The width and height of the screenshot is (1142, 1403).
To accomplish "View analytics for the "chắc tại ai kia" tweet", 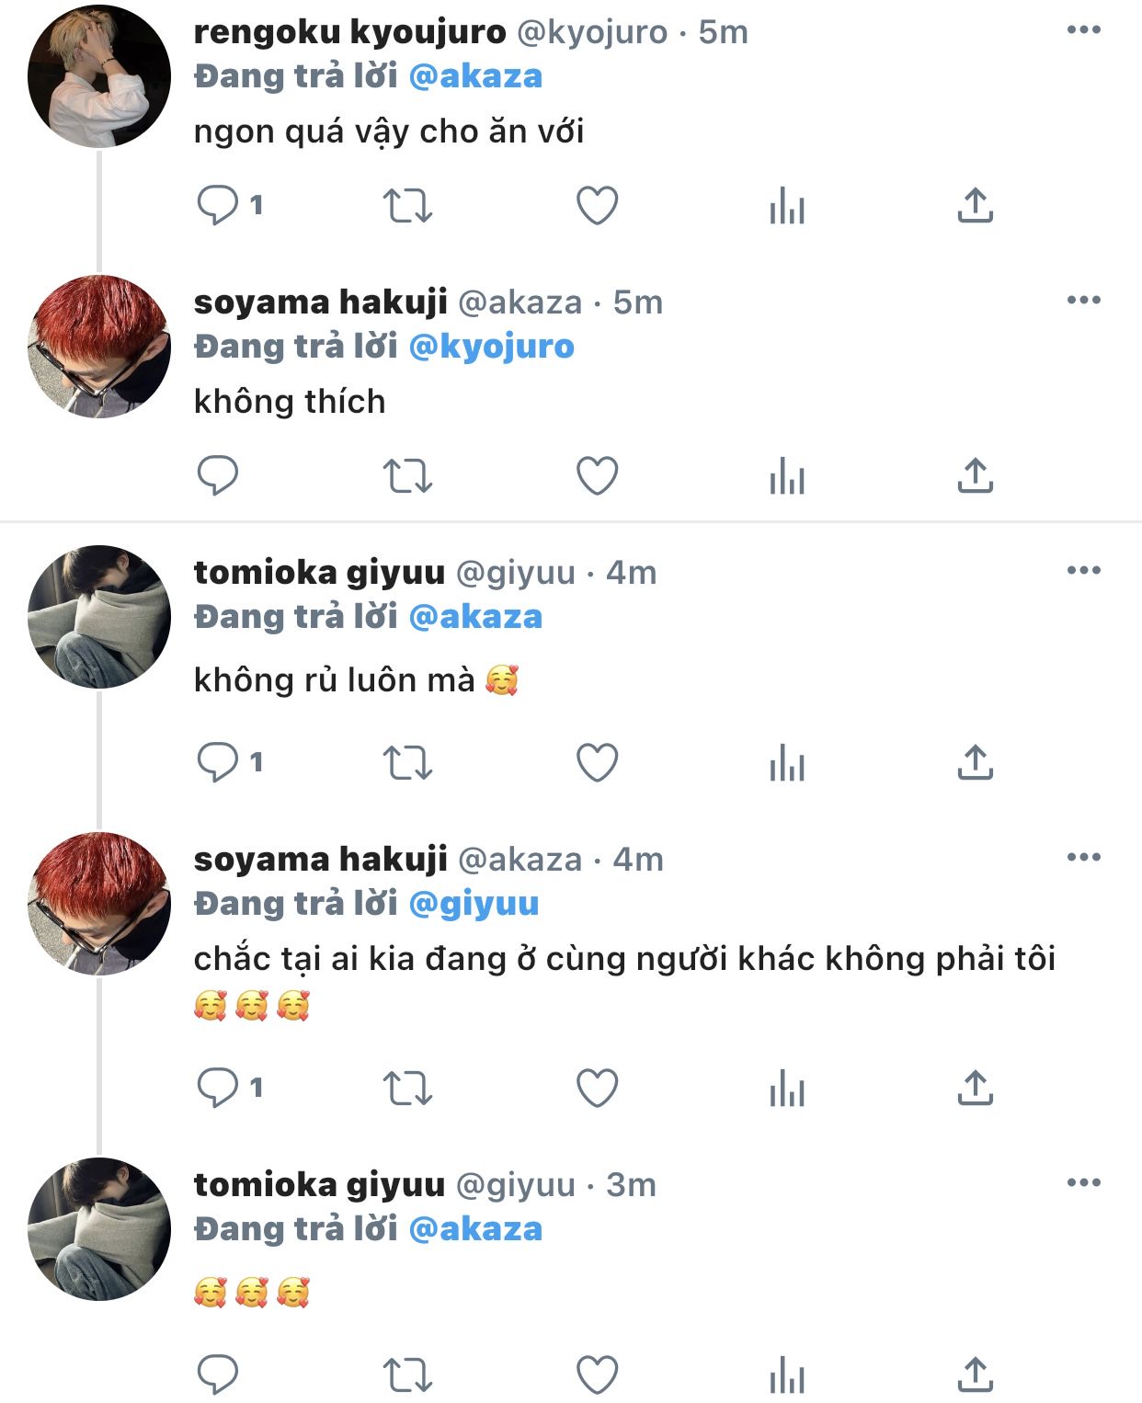I will [x=787, y=1089].
